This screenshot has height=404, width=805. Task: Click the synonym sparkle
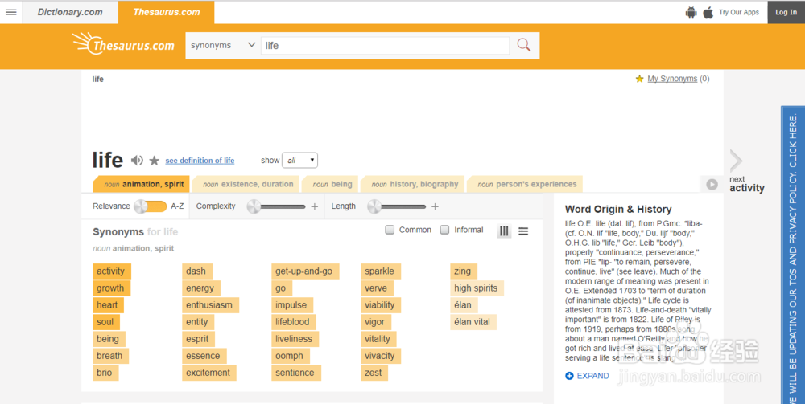click(381, 271)
